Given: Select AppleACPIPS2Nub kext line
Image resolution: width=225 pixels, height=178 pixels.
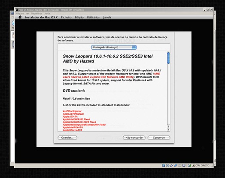Looking at the screenshot, I should (x=73, y=114).
